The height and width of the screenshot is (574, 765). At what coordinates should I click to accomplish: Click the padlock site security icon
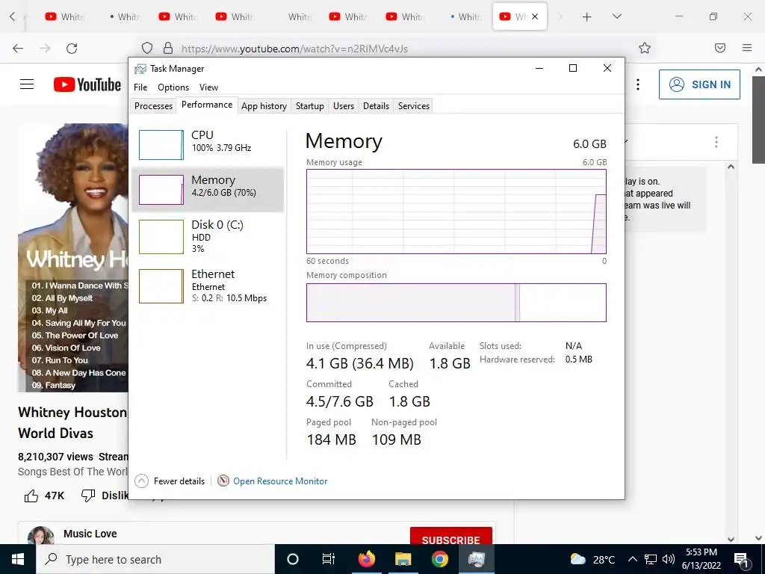[x=168, y=48]
